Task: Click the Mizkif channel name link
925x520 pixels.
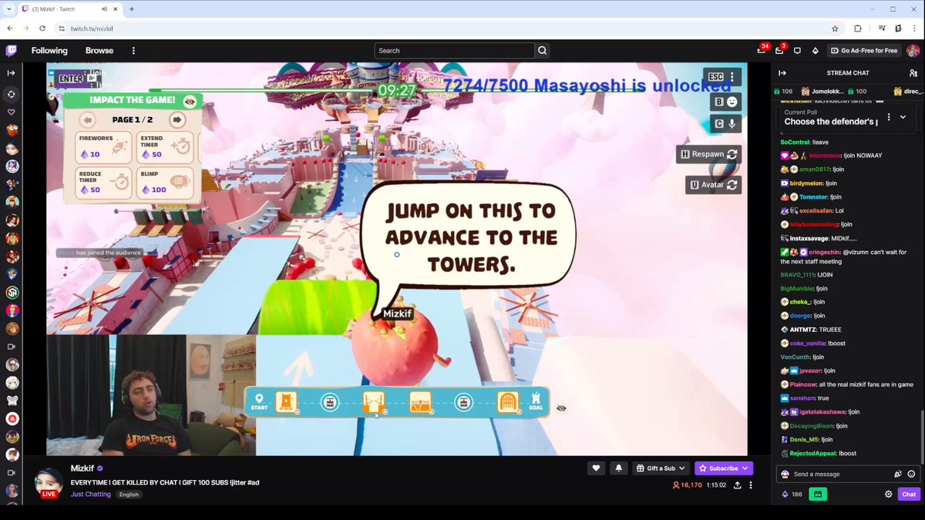Action: tap(82, 468)
